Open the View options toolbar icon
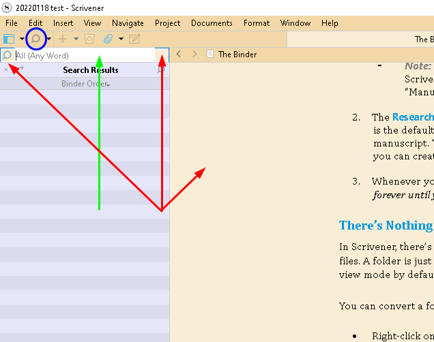This screenshot has width=434, height=342. [9, 39]
